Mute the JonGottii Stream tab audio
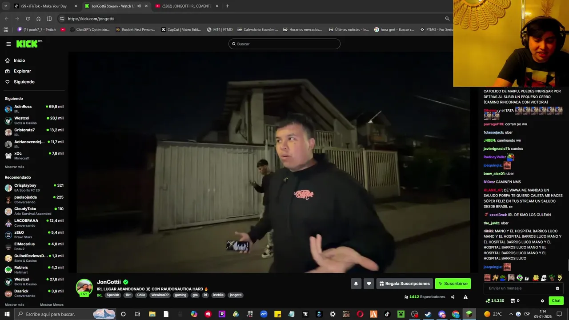 [x=139, y=6]
